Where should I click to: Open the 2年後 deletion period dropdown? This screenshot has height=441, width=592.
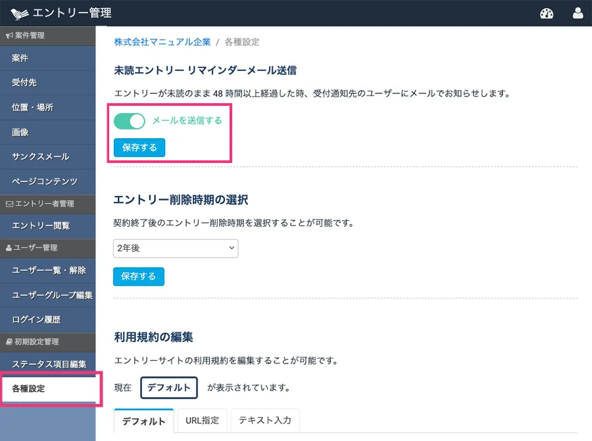point(176,248)
